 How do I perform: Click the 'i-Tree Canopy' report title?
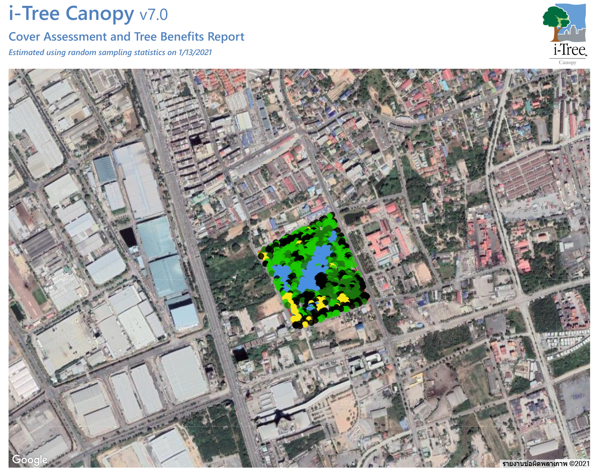[71, 14]
